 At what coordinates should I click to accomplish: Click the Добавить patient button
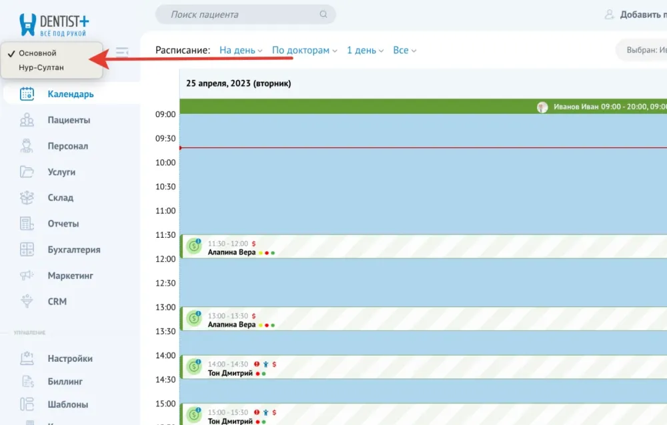click(635, 15)
